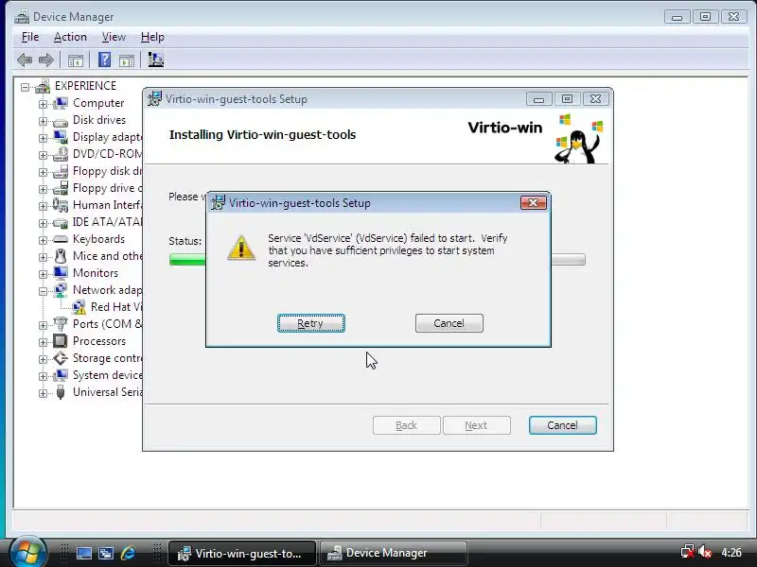Expand the Monitors tree node
Viewport: 757px width, 567px height.
point(43,274)
